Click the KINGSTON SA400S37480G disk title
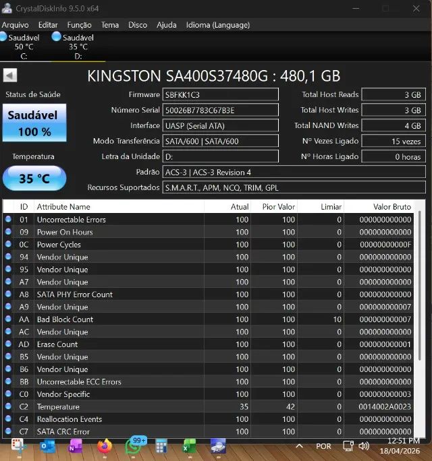Image resolution: width=432 pixels, height=461 pixels. (214, 76)
